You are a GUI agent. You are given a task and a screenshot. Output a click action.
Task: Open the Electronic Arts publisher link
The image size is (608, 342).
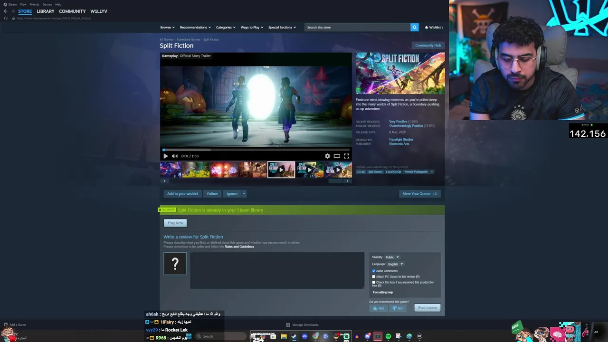pos(399,144)
